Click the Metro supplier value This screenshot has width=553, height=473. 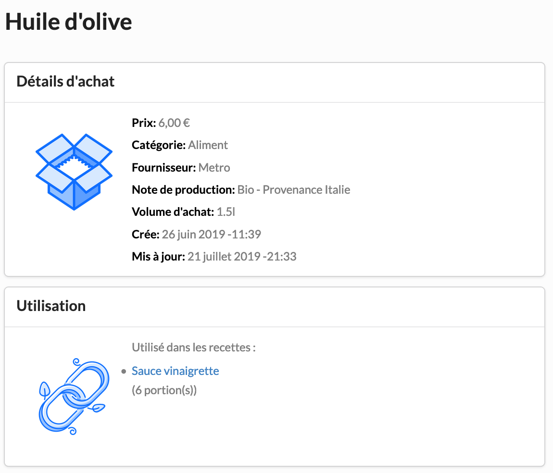214,168
